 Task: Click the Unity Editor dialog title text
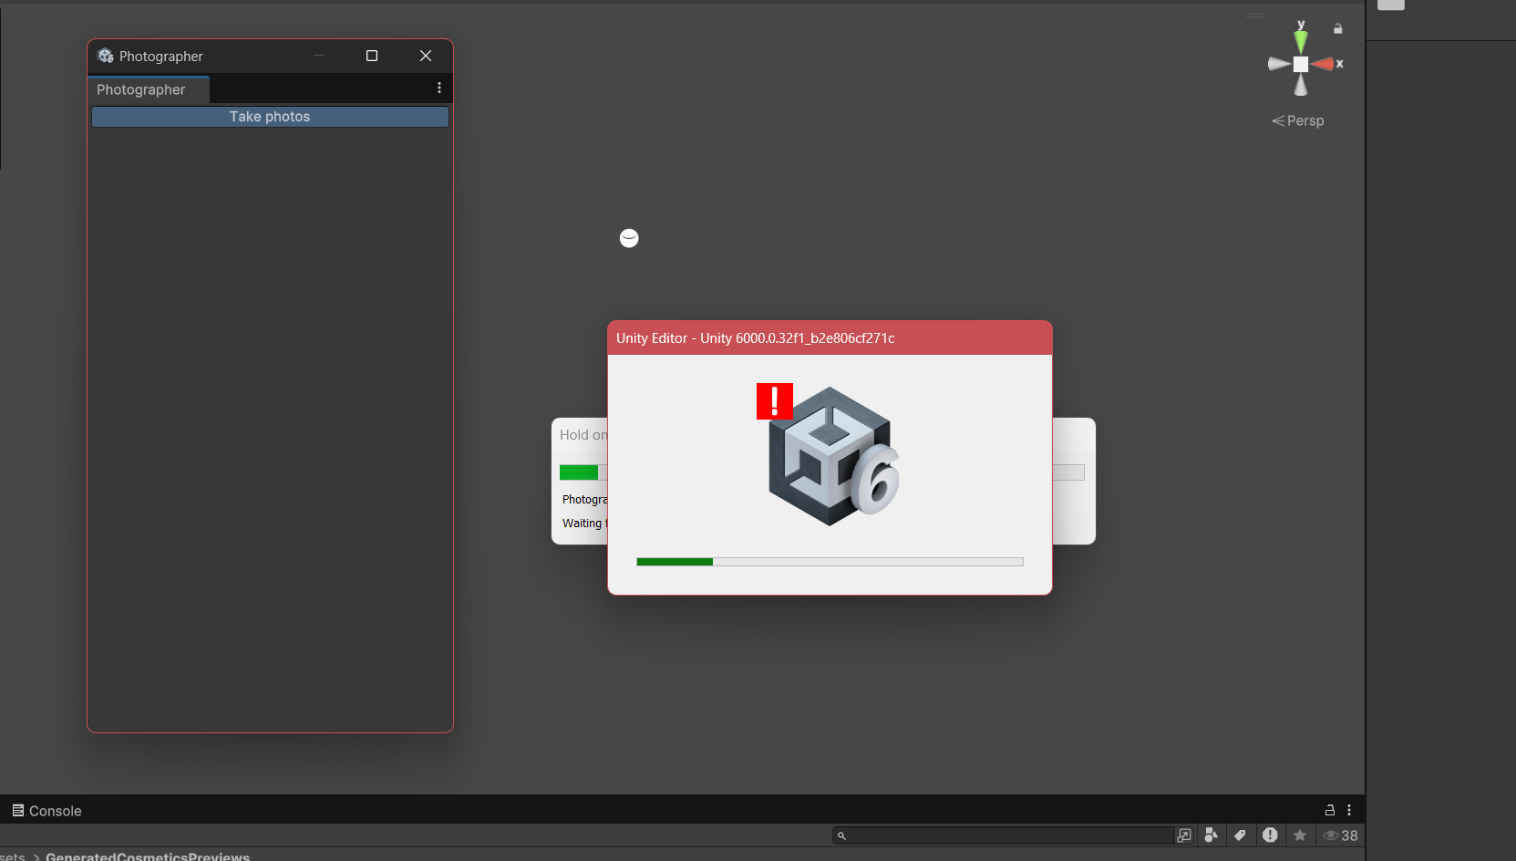[x=756, y=338]
